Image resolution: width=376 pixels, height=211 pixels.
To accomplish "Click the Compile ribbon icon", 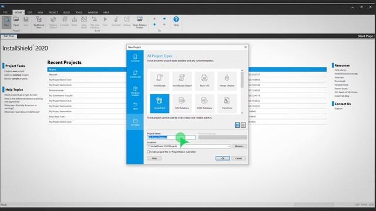I will coord(64,21).
